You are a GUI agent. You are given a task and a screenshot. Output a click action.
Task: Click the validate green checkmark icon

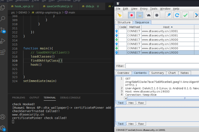[x=185, y=15]
